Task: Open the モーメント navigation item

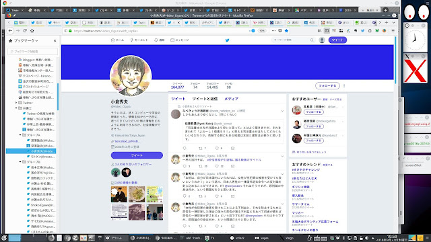Action: click(139, 40)
